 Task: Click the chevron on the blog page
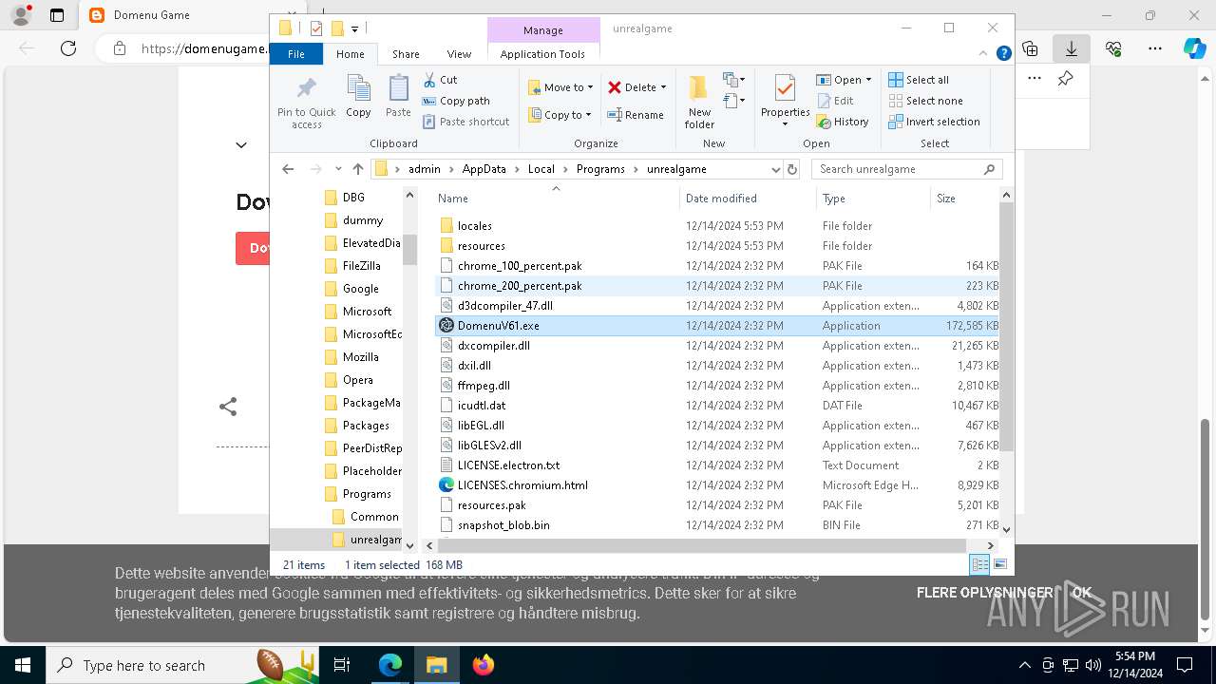coord(241,145)
